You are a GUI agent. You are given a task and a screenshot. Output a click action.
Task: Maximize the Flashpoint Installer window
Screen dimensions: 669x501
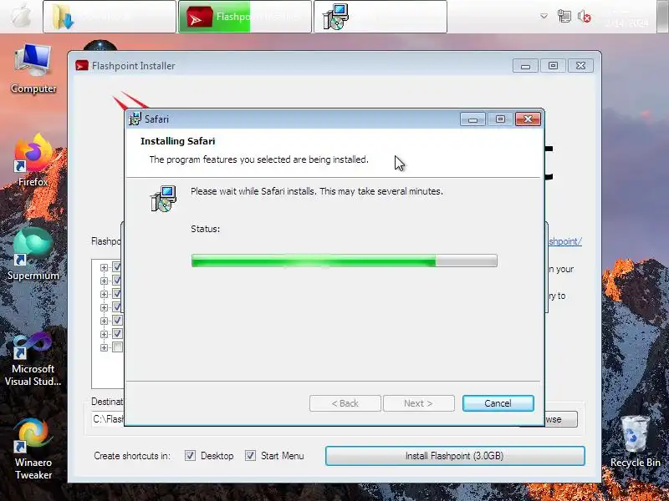[553, 66]
